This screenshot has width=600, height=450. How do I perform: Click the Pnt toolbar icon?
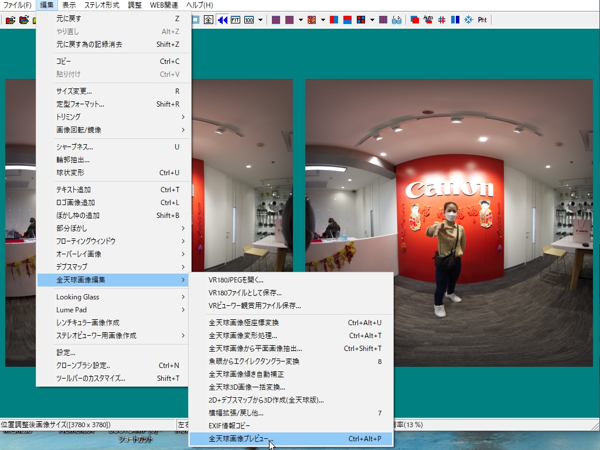pyautogui.click(x=482, y=20)
